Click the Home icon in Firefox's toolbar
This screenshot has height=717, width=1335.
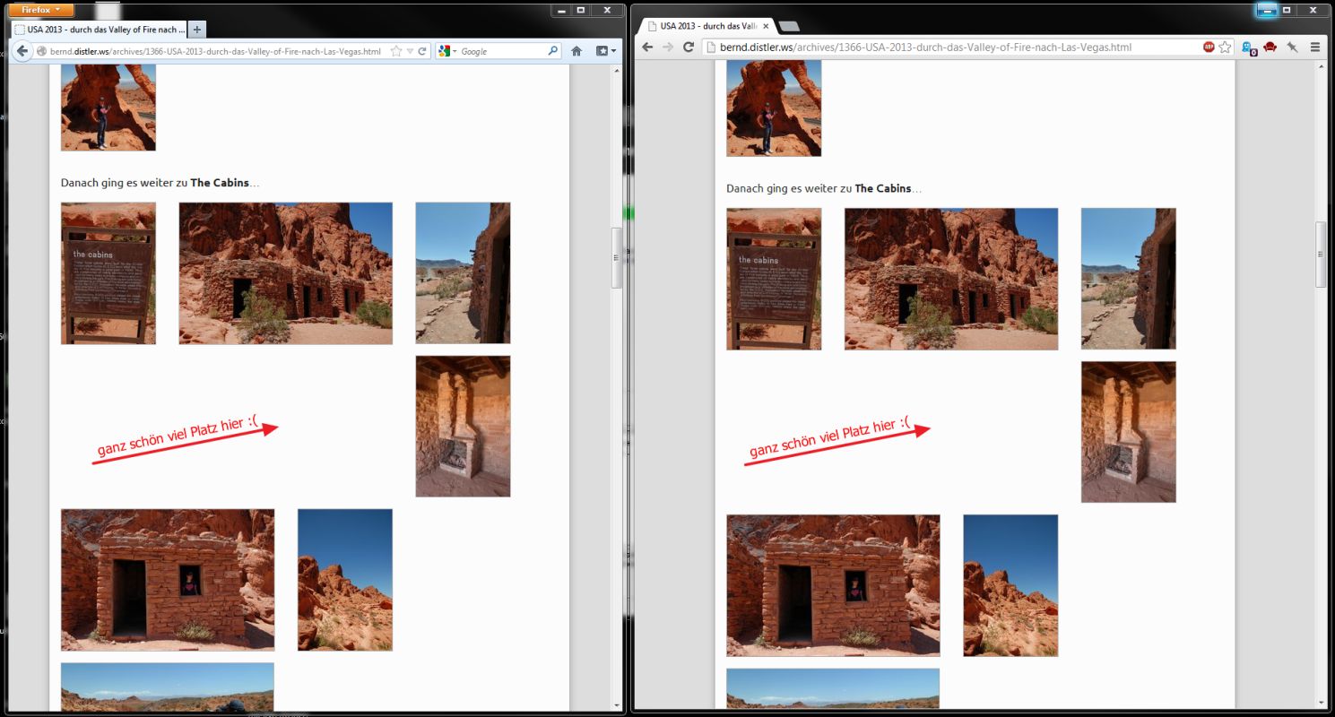pos(577,51)
